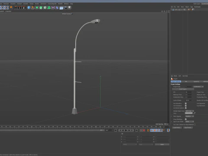The height and width of the screenshot is (156, 208).
Task: Open the View Clipping dropdown
Action: [x=189, y=116]
